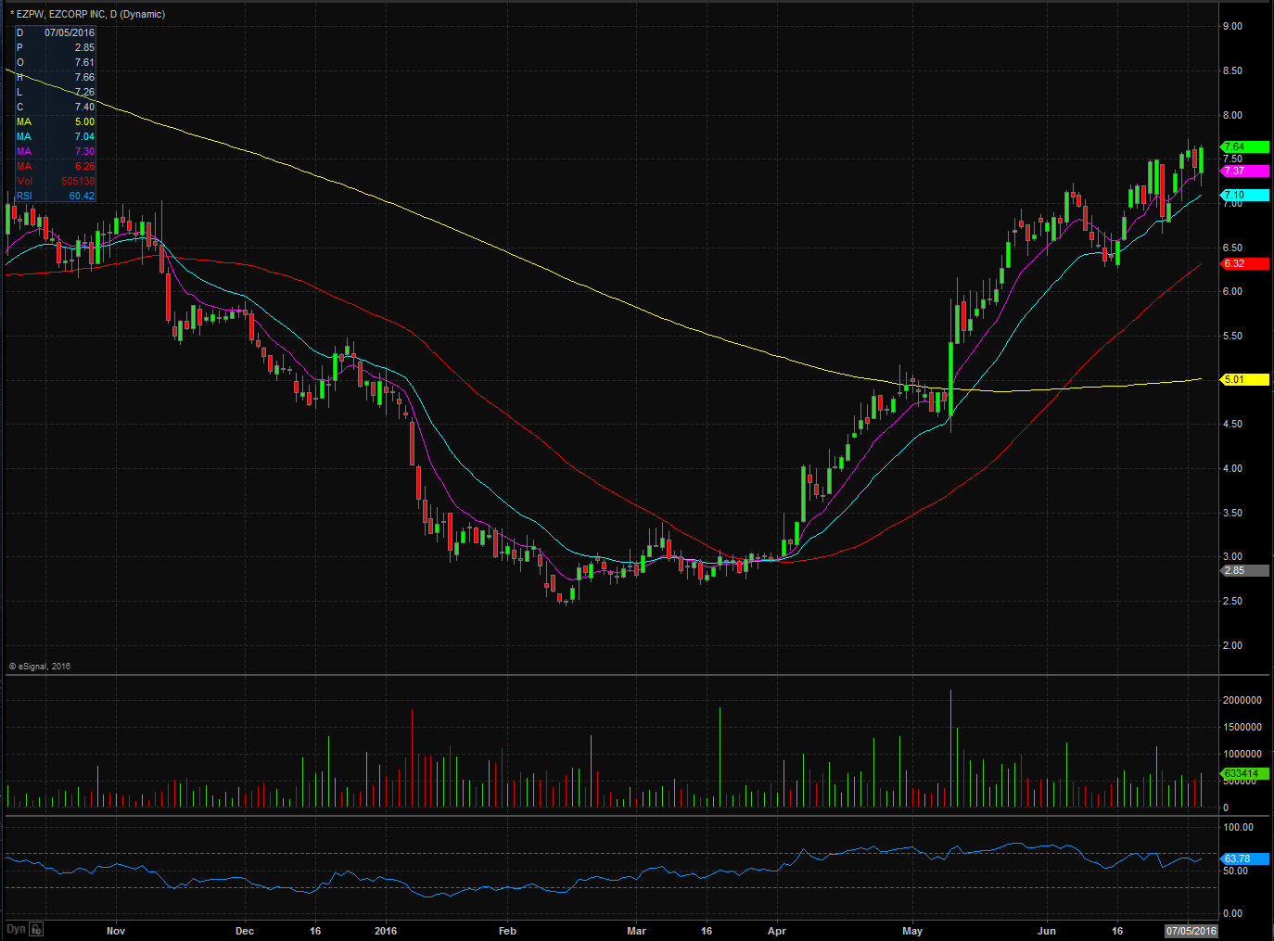Viewport: 1274px width, 941px height.
Task: Click the red 6.32 moving average tag
Action: pos(1244,263)
